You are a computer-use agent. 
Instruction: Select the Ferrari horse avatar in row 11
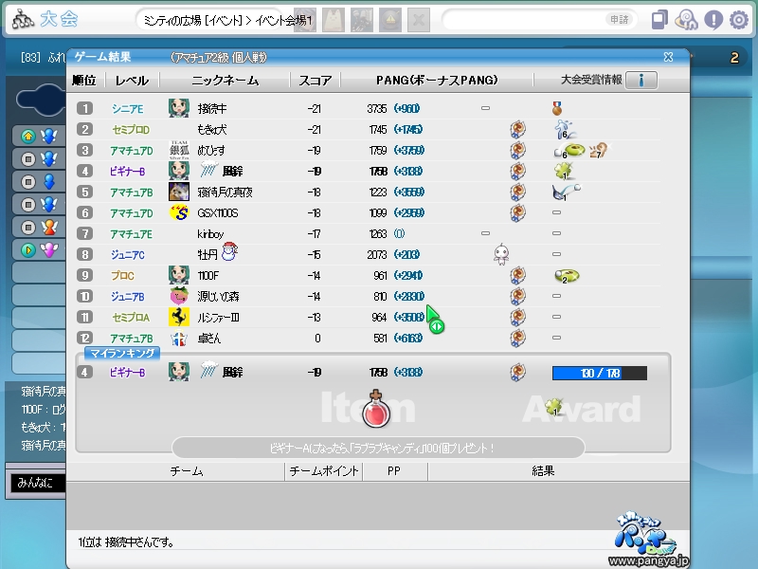[x=178, y=317]
